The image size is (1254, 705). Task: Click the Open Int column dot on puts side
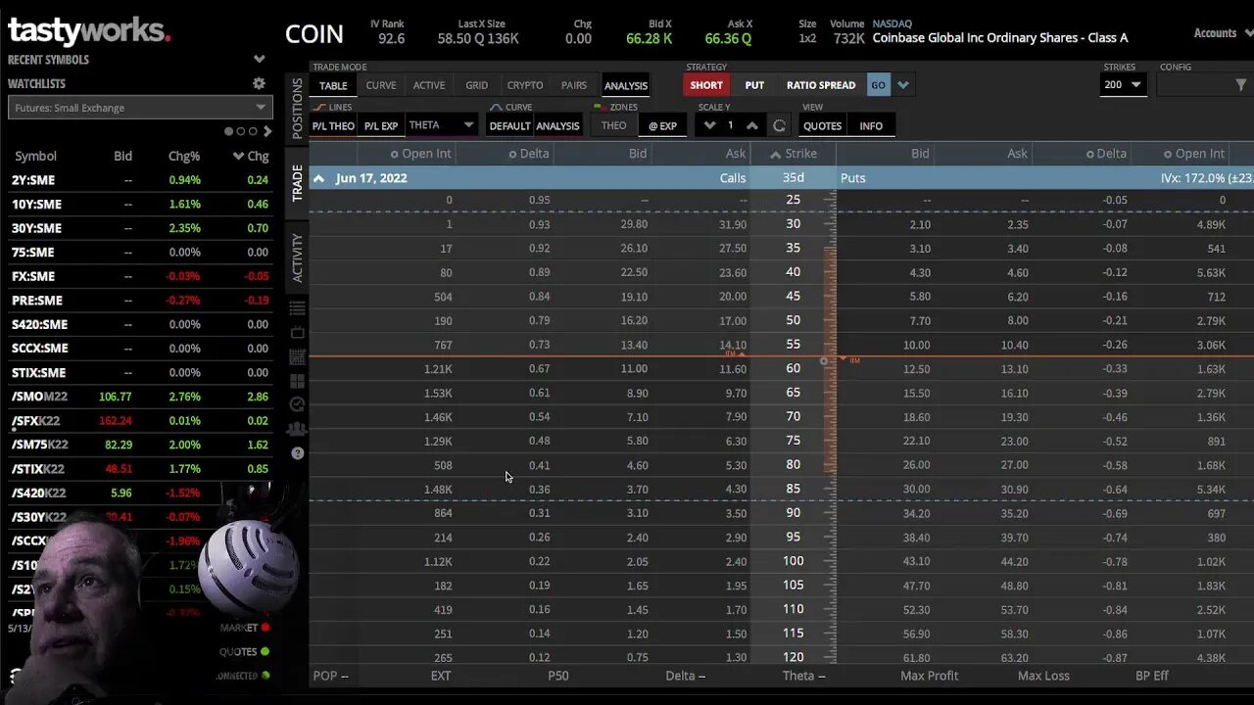coord(1168,154)
